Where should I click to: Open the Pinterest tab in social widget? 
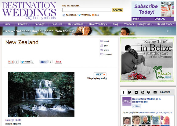click(x=143, y=92)
